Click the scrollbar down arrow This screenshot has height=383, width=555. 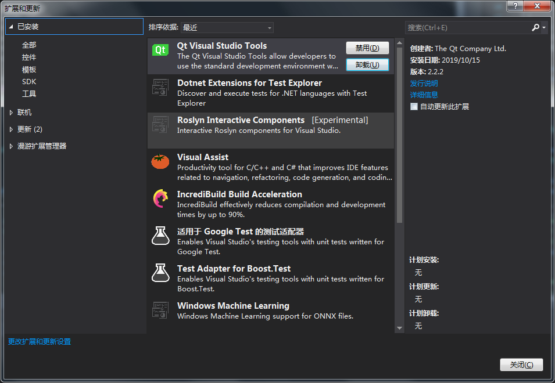pos(400,328)
